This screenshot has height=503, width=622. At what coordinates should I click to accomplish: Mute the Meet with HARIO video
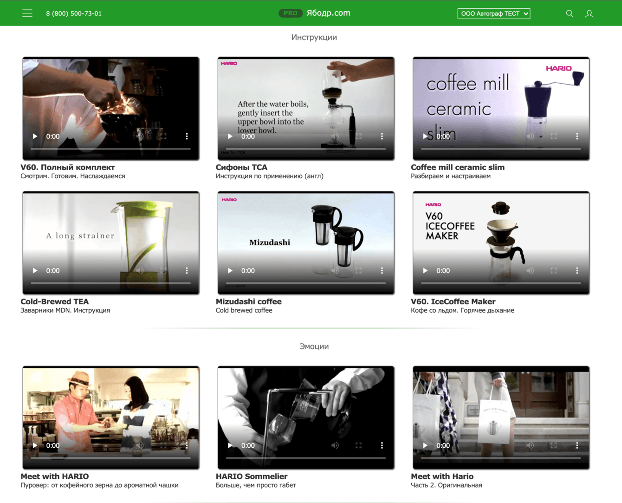coord(140,445)
